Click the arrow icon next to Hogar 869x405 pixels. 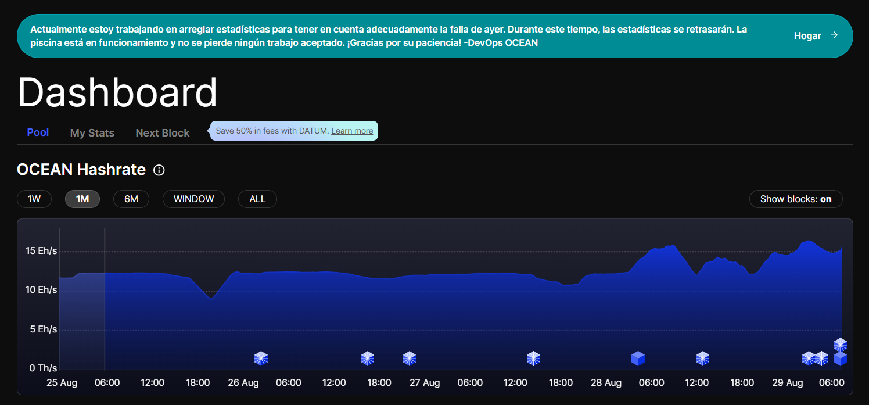point(834,35)
